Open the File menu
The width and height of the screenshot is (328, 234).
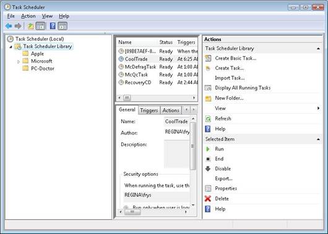pos(11,16)
